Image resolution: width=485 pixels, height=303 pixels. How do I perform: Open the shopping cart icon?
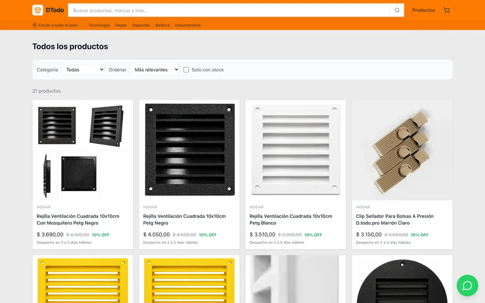coord(447,10)
